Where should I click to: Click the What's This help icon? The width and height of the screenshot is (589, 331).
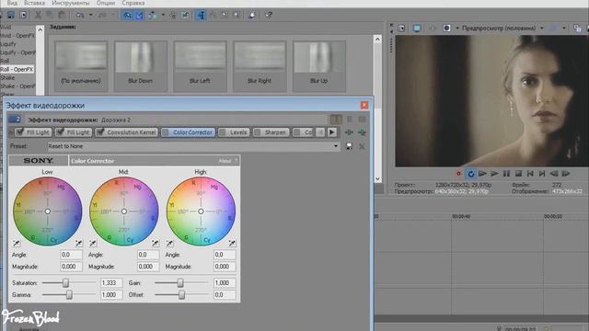pyautogui.click(x=269, y=15)
